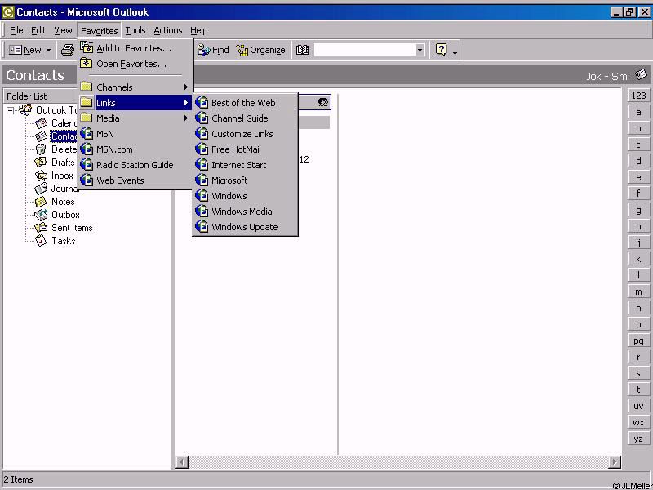Screen dimensions: 653x490
Task: Click the Contacts folder banner title
Action: [x=35, y=75]
